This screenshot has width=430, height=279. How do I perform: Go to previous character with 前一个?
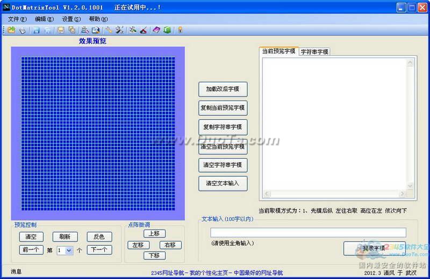tap(31, 249)
